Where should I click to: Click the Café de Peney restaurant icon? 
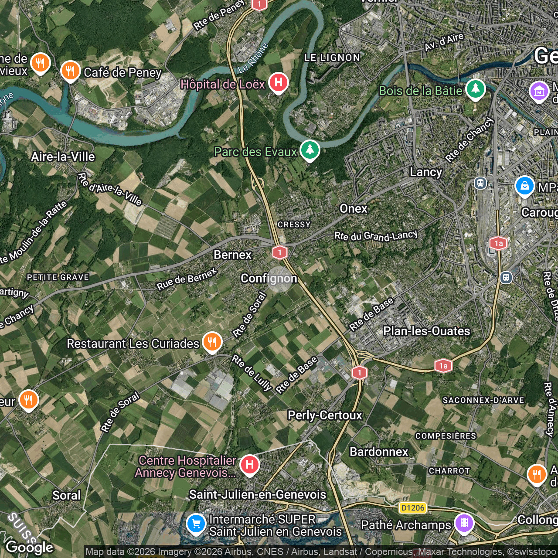pos(70,71)
